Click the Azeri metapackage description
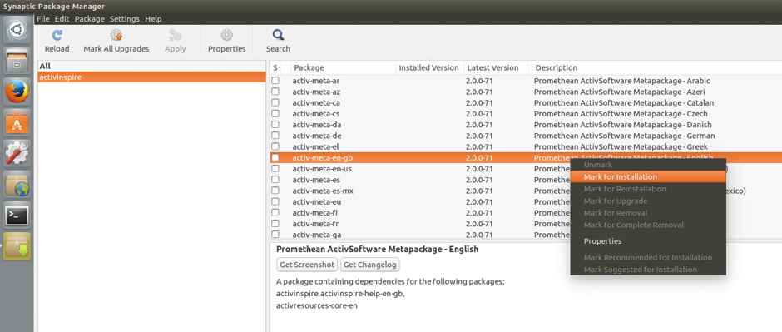This screenshot has height=332, width=782. click(x=620, y=92)
